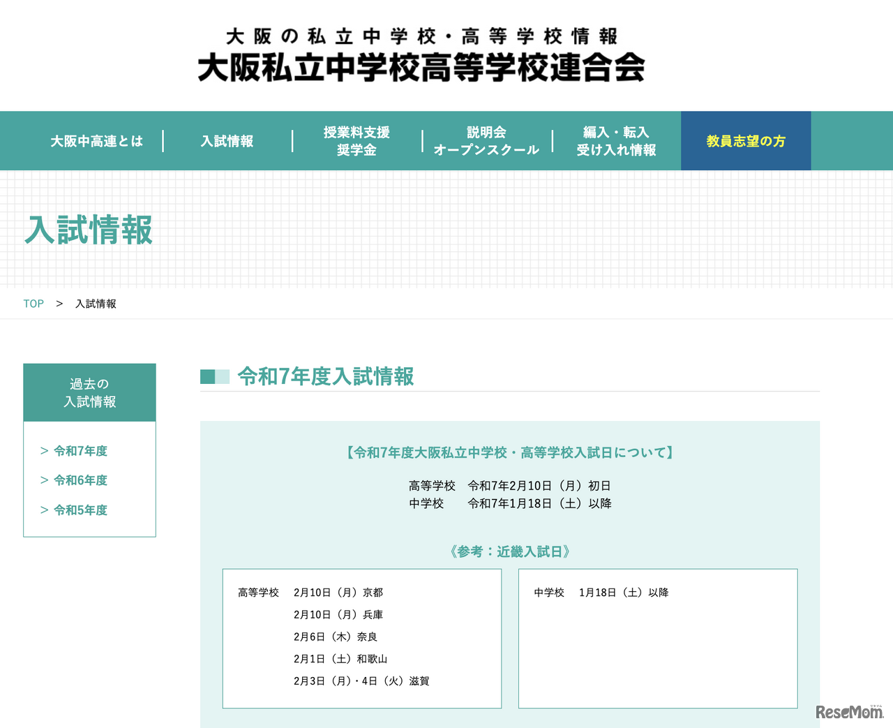Click the 入試情報 breadcrumb entry
Image resolution: width=893 pixels, height=728 pixels.
(96, 304)
